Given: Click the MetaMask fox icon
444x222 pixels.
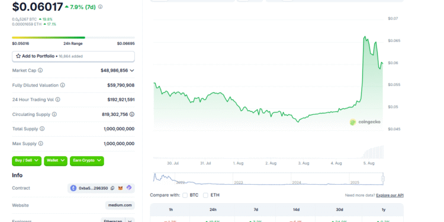Looking at the screenshot, I should tap(120, 188).
